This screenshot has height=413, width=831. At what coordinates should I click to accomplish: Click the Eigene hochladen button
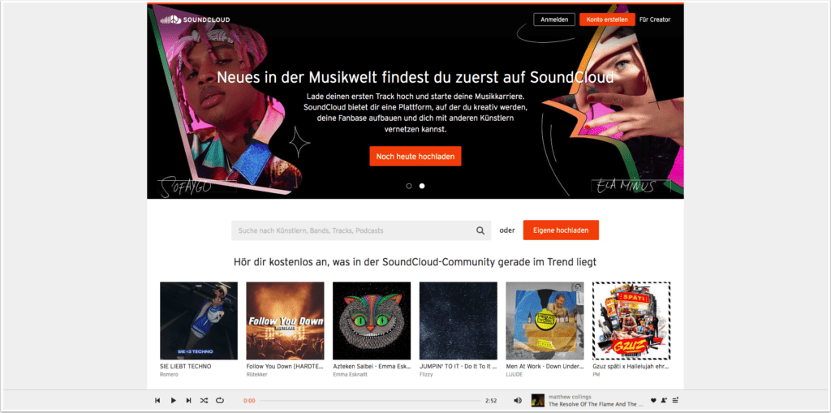(562, 230)
